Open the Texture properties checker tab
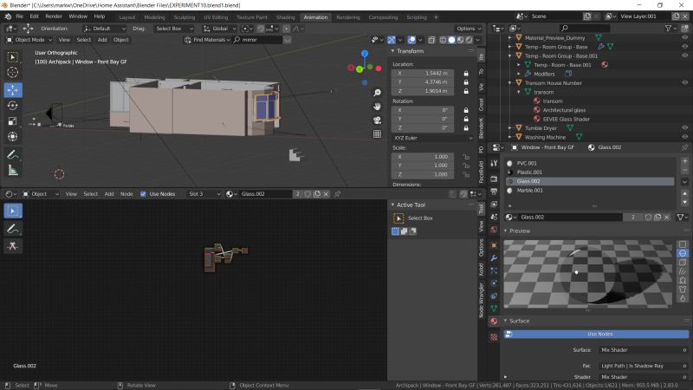Viewport: 693px width, 390px height. (494, 337)
